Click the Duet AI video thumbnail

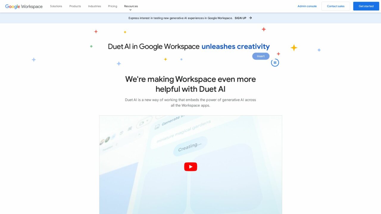(190, 165)
